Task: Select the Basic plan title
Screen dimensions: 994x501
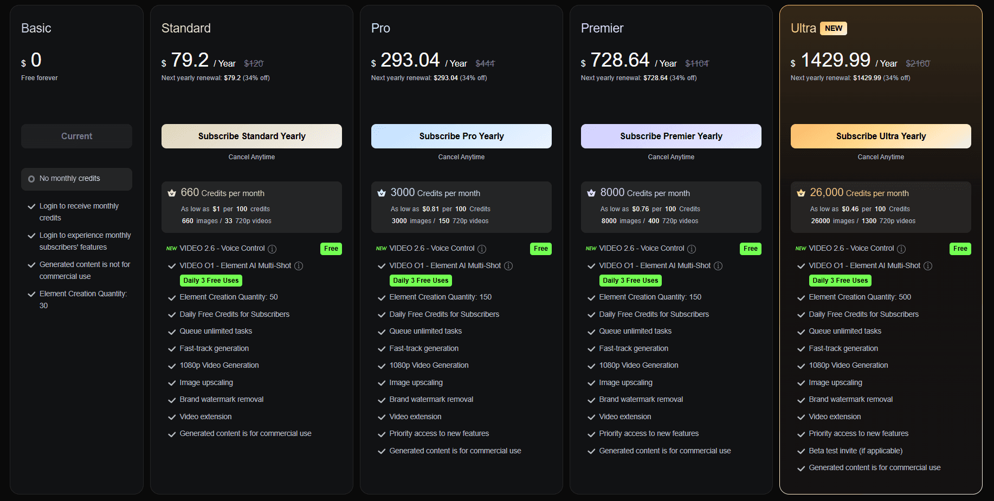Action: click(x=36, y=28)
